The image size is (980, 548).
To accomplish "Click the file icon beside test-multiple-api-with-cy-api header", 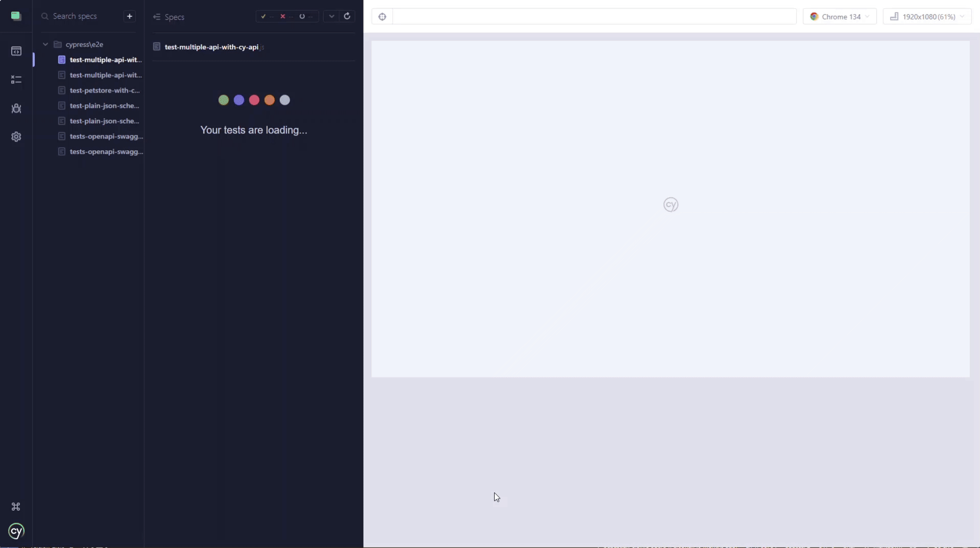I will pyautogui.click(x=157, y=47).
